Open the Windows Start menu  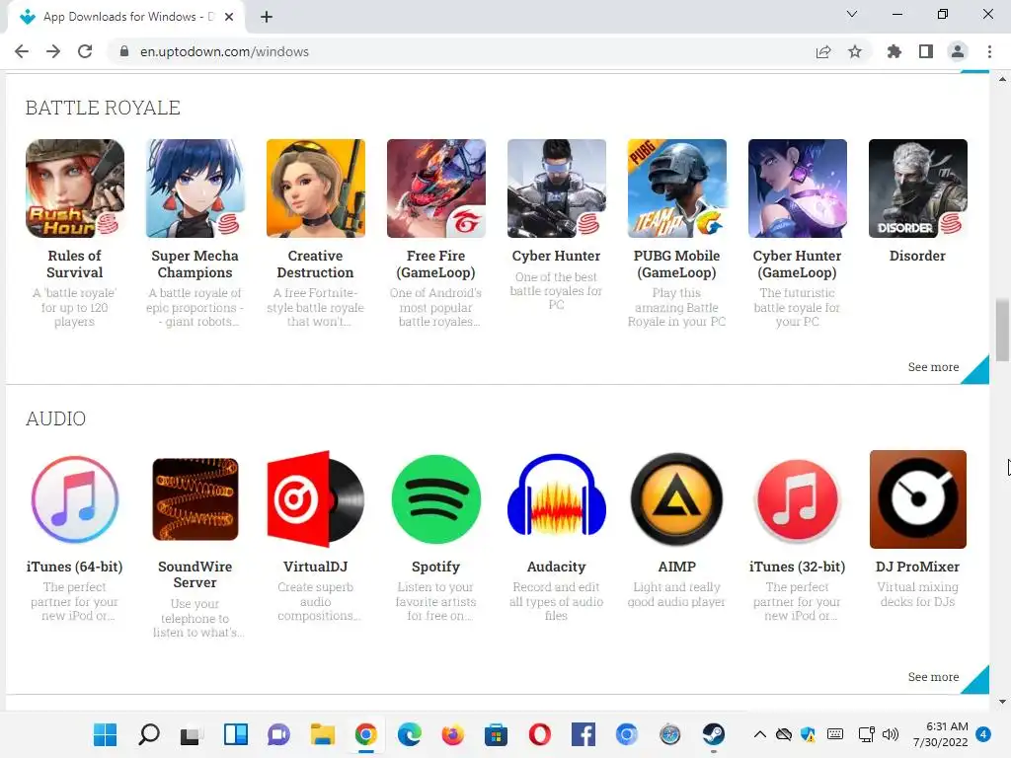tap(105, 734)
